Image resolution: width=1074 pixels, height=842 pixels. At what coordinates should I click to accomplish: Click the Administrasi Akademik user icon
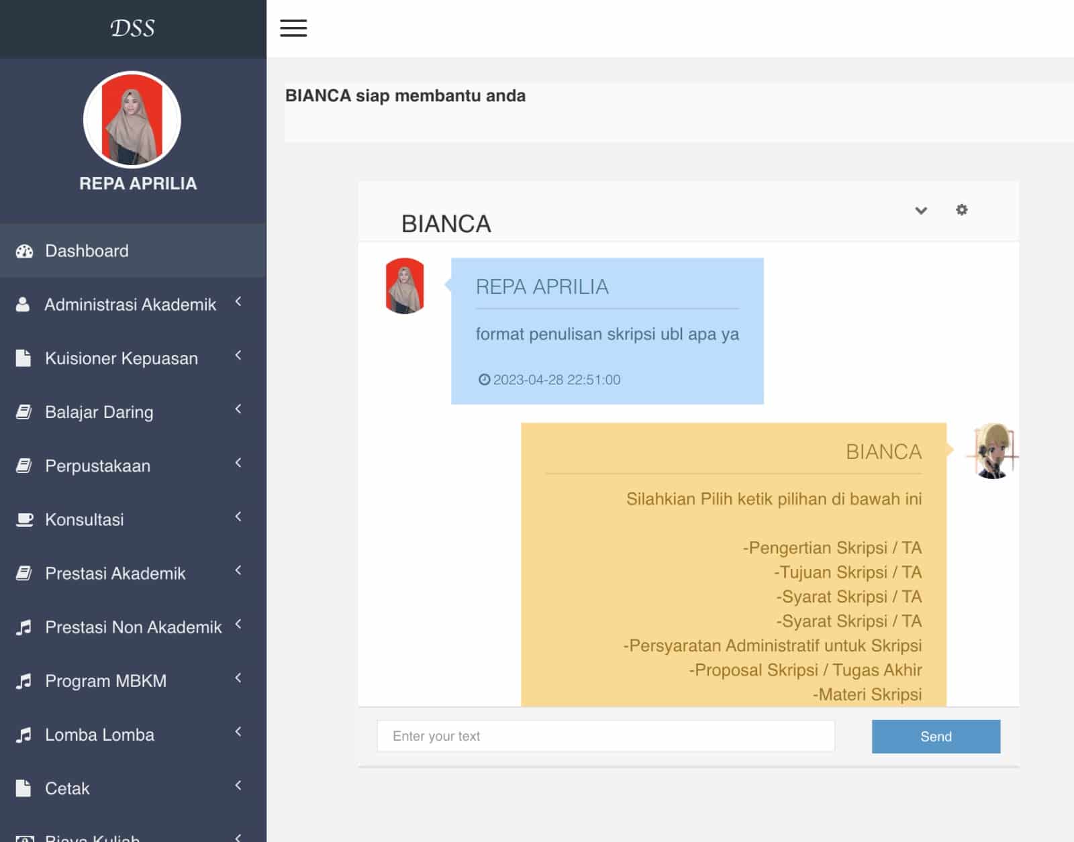click(23, 305)
